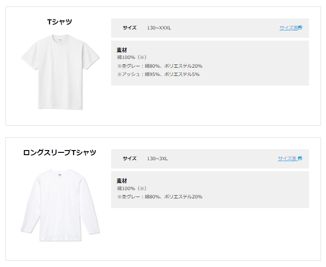Click the 素材 heading under Tシャツ
The width and height of the screenshot is (326, 267).
click(x=122, y=50)
